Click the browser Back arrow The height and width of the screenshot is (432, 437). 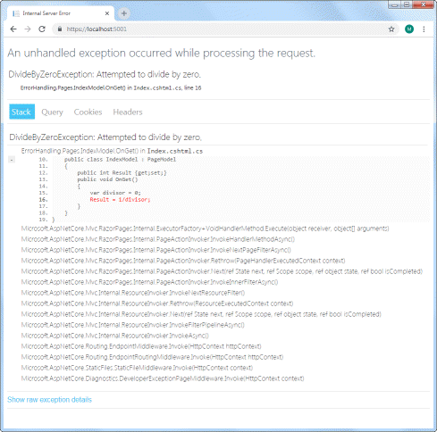[x=13, y=29]
